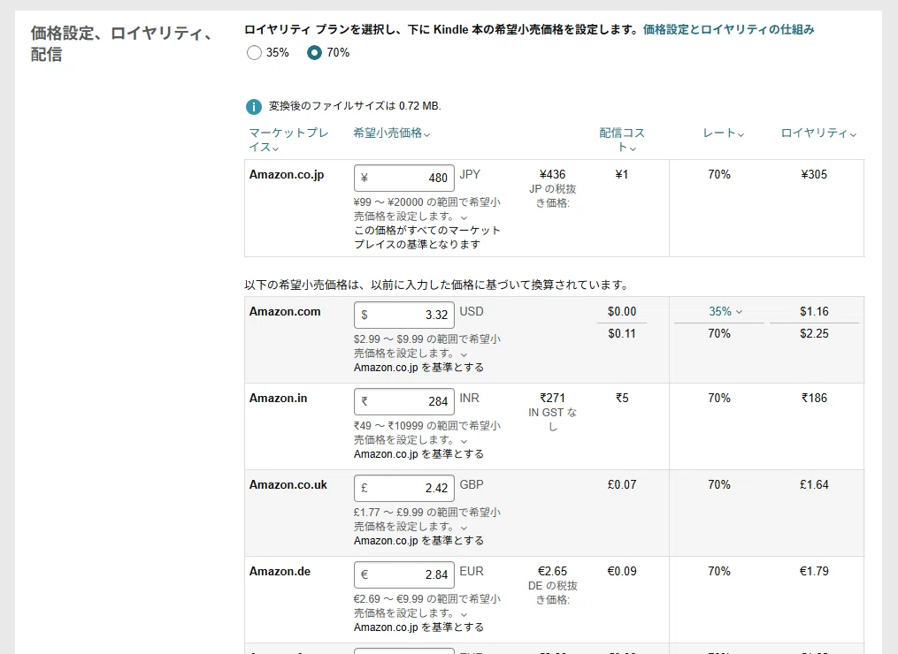Edit the Amazon.com USD price field
The image size is (898, 654).
404,315
